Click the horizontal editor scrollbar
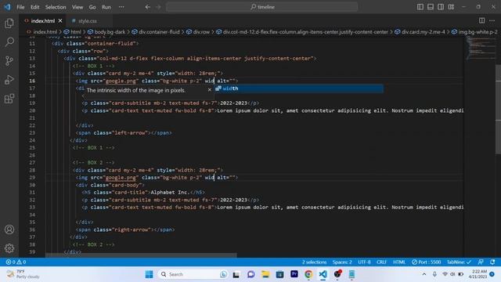 tap(141, 255)
